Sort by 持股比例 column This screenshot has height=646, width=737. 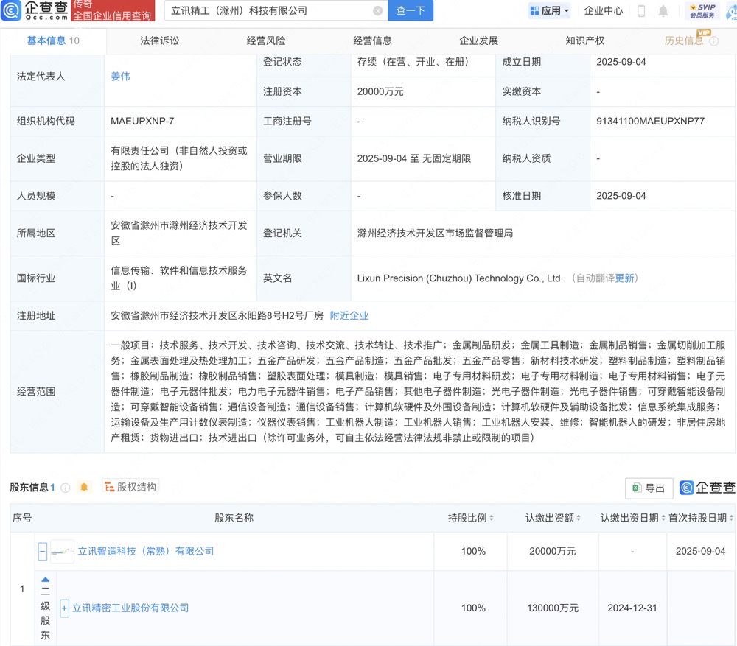coord(471,518)
